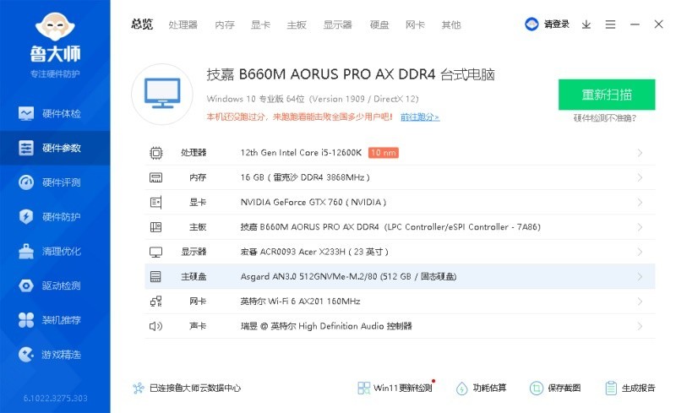Image resolution: width=676 pixels, height=413 pixels.
Task: Click the High Definition Audio sound card text
Action: (x=326, y=326)
